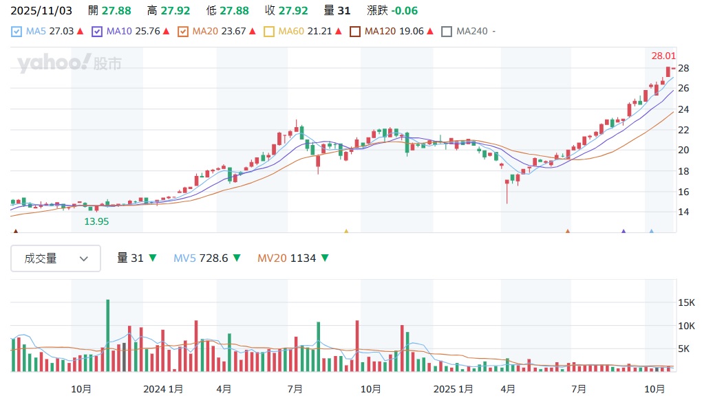This screenshot has width=702, height=400.
Task: Click the green down arrow next to MV20
Action: [324, 258]
